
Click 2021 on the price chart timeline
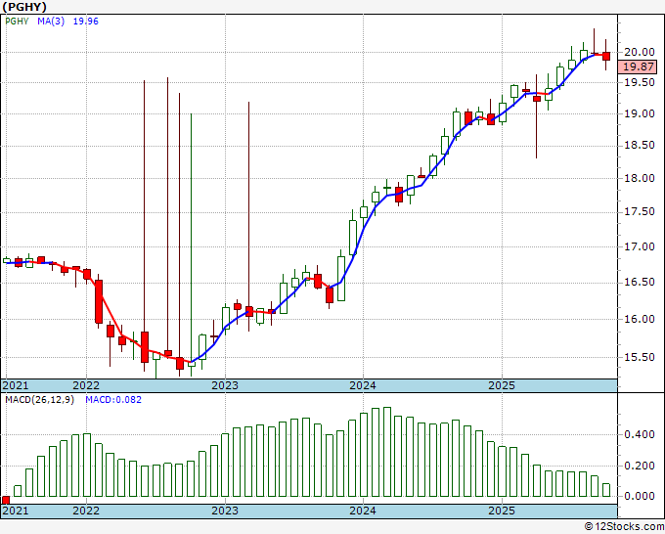16,385
